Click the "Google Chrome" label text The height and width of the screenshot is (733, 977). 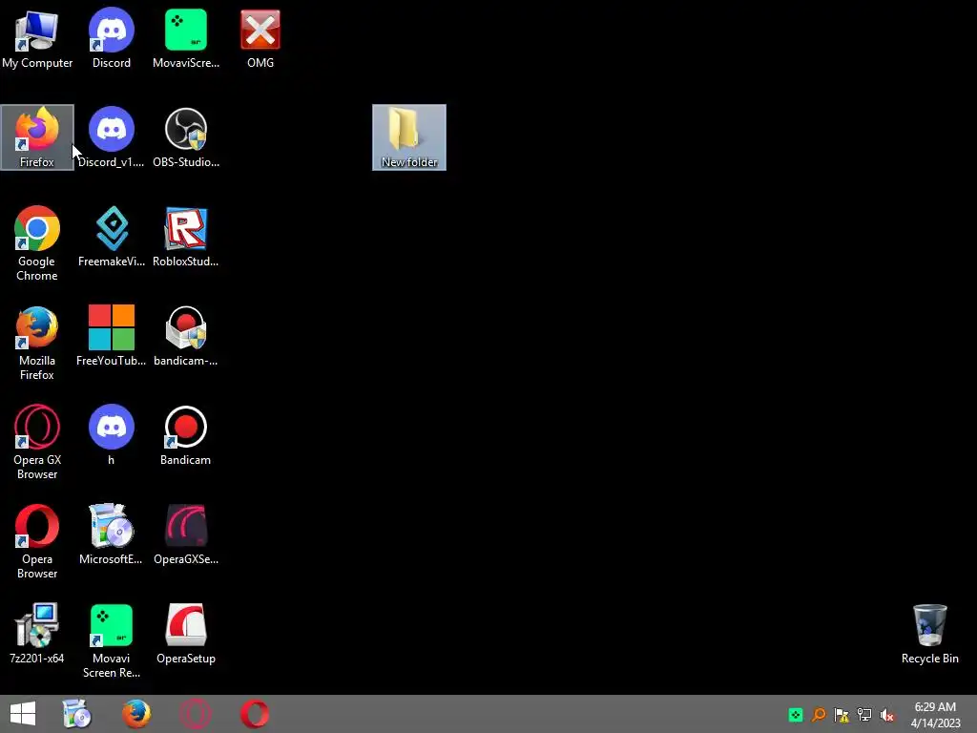(37, 268)
